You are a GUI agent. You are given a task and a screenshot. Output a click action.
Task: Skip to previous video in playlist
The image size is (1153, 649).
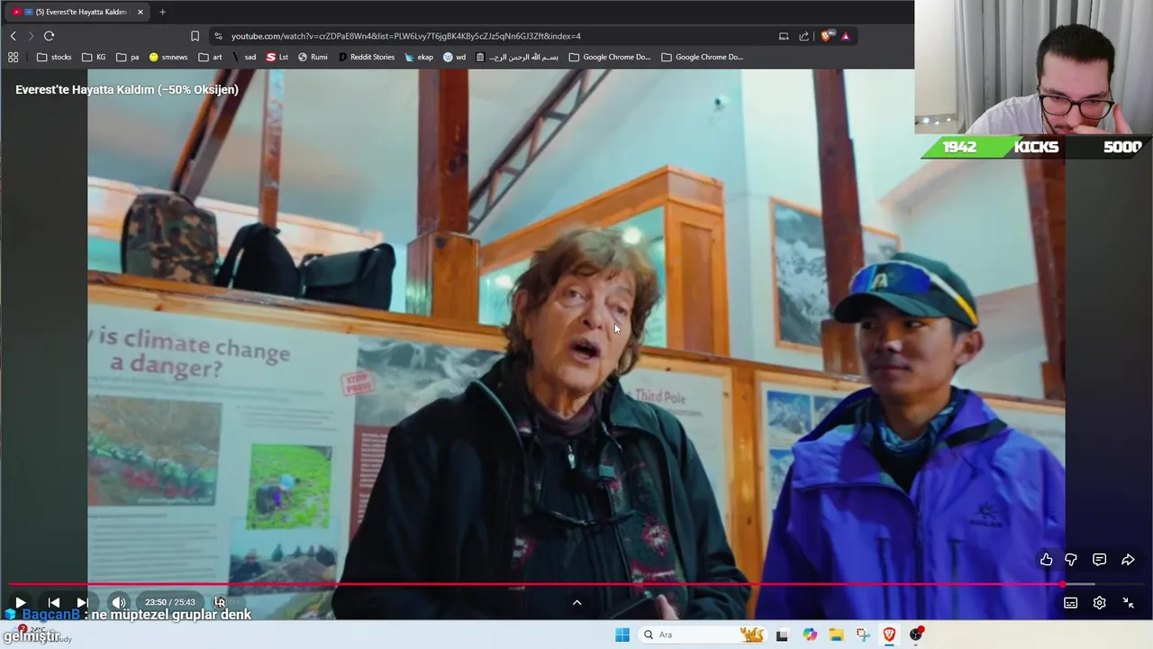point(53,602)
